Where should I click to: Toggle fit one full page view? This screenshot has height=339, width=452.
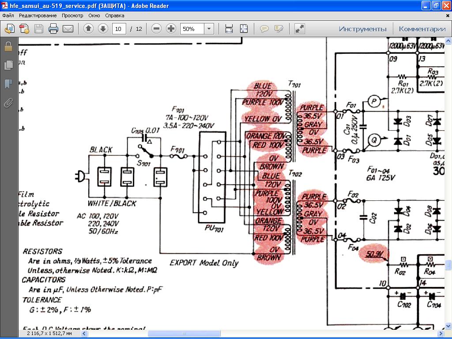(244, 29)
